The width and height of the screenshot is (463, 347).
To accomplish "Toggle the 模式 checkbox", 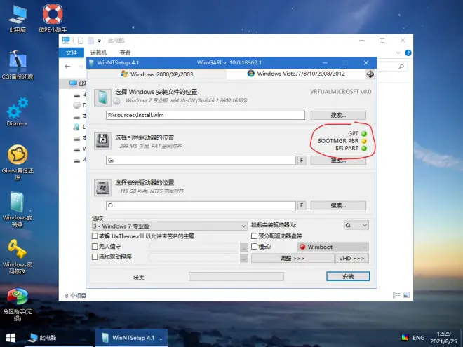I will point(254,246).
